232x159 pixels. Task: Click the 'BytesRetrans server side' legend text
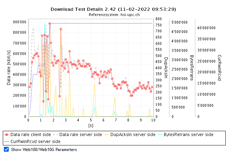click(188, 134)
